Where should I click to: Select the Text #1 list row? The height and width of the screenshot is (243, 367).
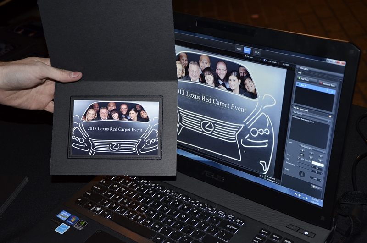click(x=315, y=88)
